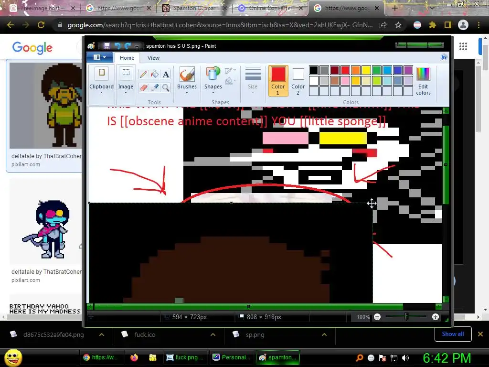
Task: Switch to the Online Converter browser tab
Action: 270,8
